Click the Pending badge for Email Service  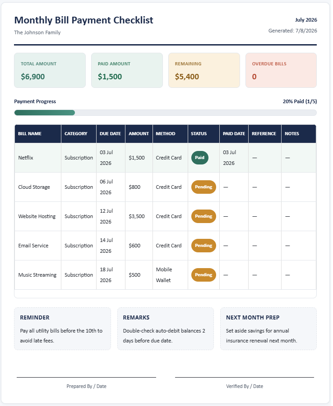point(203,246)
